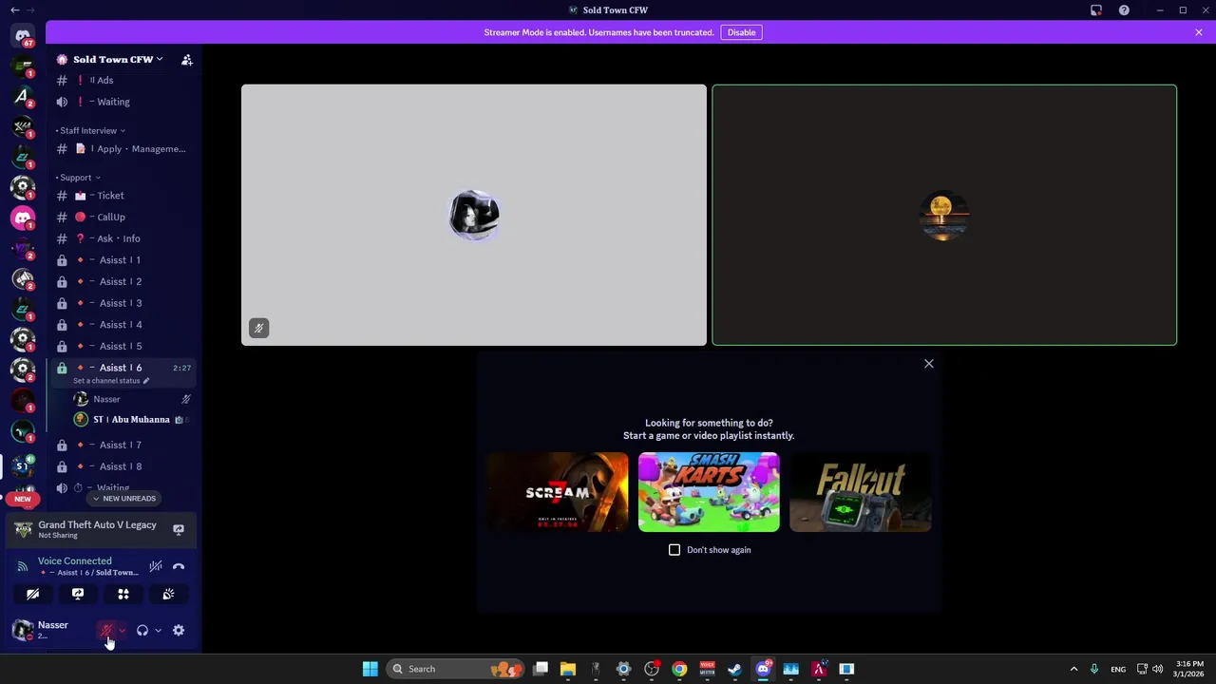The image size is (1216, 684).
Task: Jump to new unreads pill
Action: pos(123,499)
